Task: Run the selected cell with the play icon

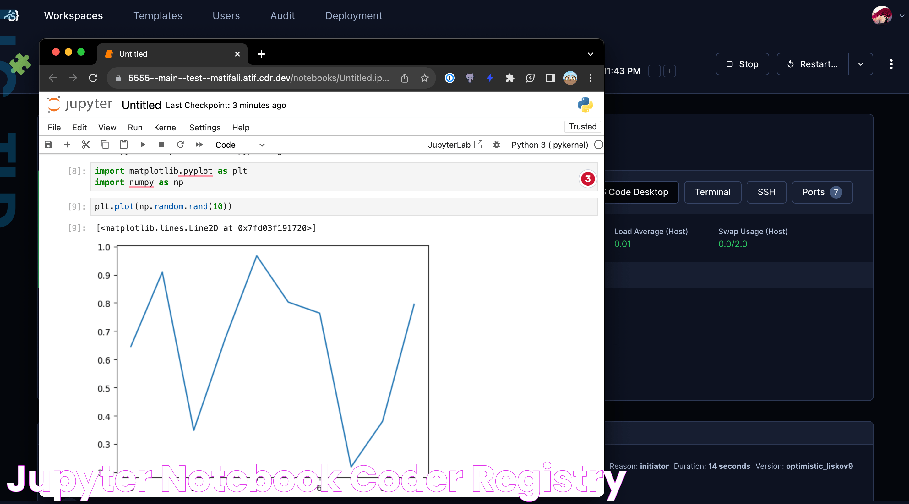Action: coord(143,145)
